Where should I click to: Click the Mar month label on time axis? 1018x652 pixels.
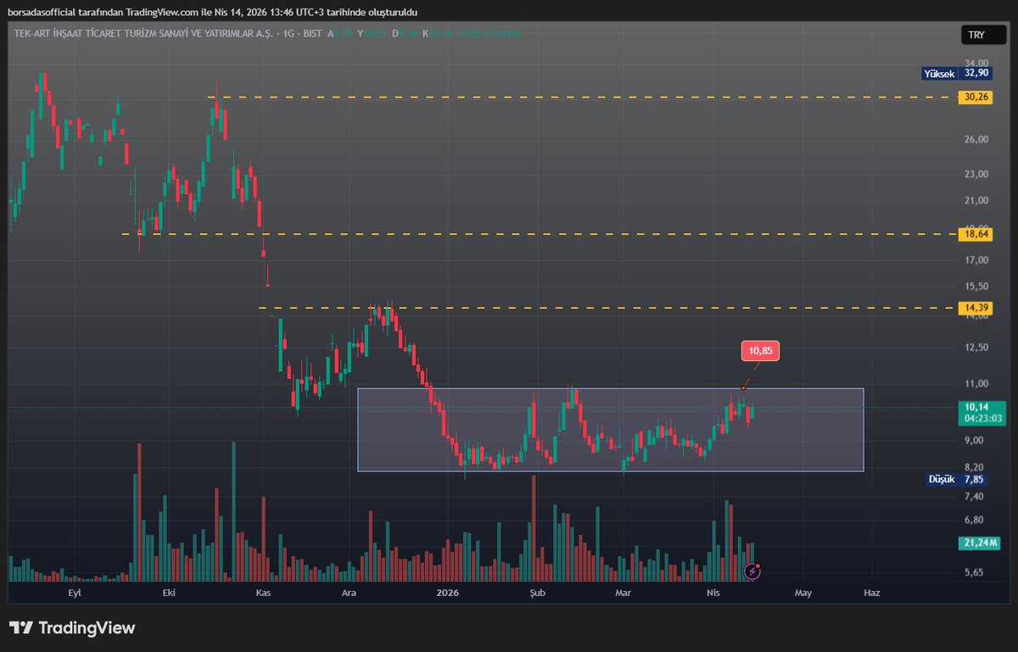click(x=624, y=593)
